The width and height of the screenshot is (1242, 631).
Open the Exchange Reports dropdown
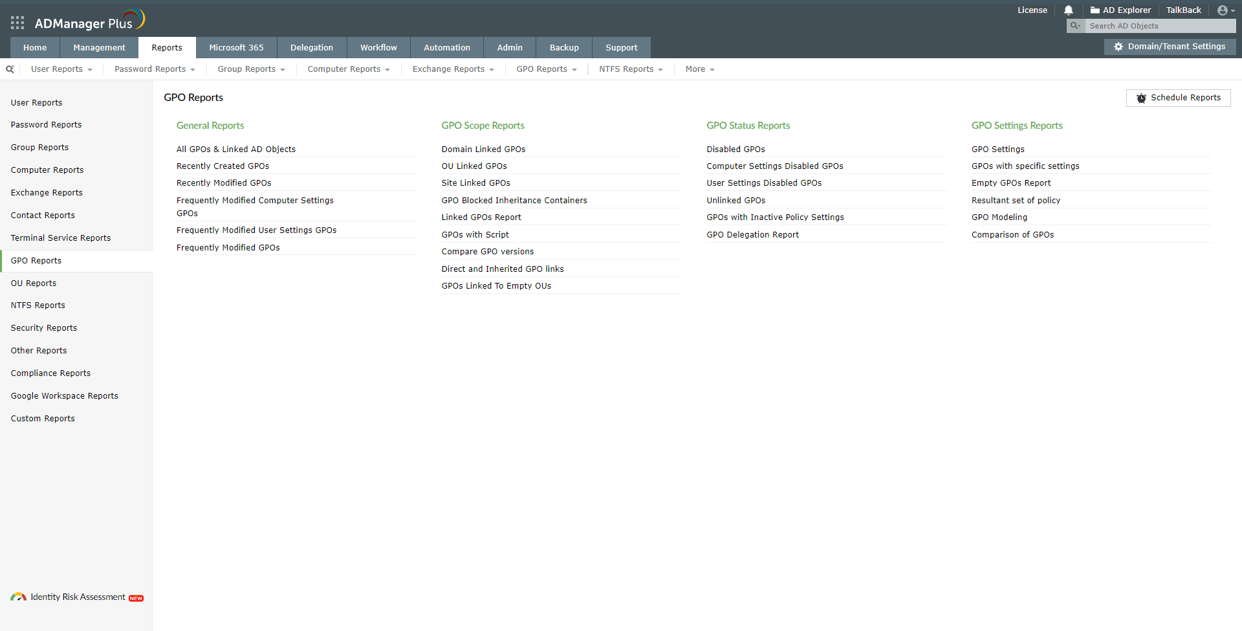(x=452, y=69)
